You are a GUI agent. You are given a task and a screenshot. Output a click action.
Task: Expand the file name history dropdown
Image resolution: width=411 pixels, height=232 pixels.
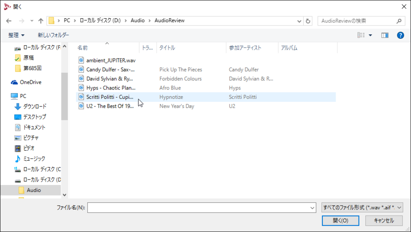312,208
